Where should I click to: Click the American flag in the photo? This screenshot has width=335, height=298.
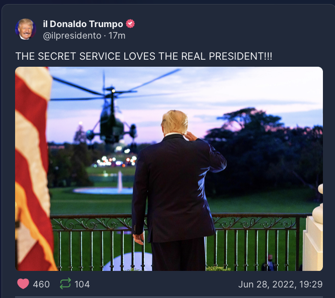tap(33, 169)
